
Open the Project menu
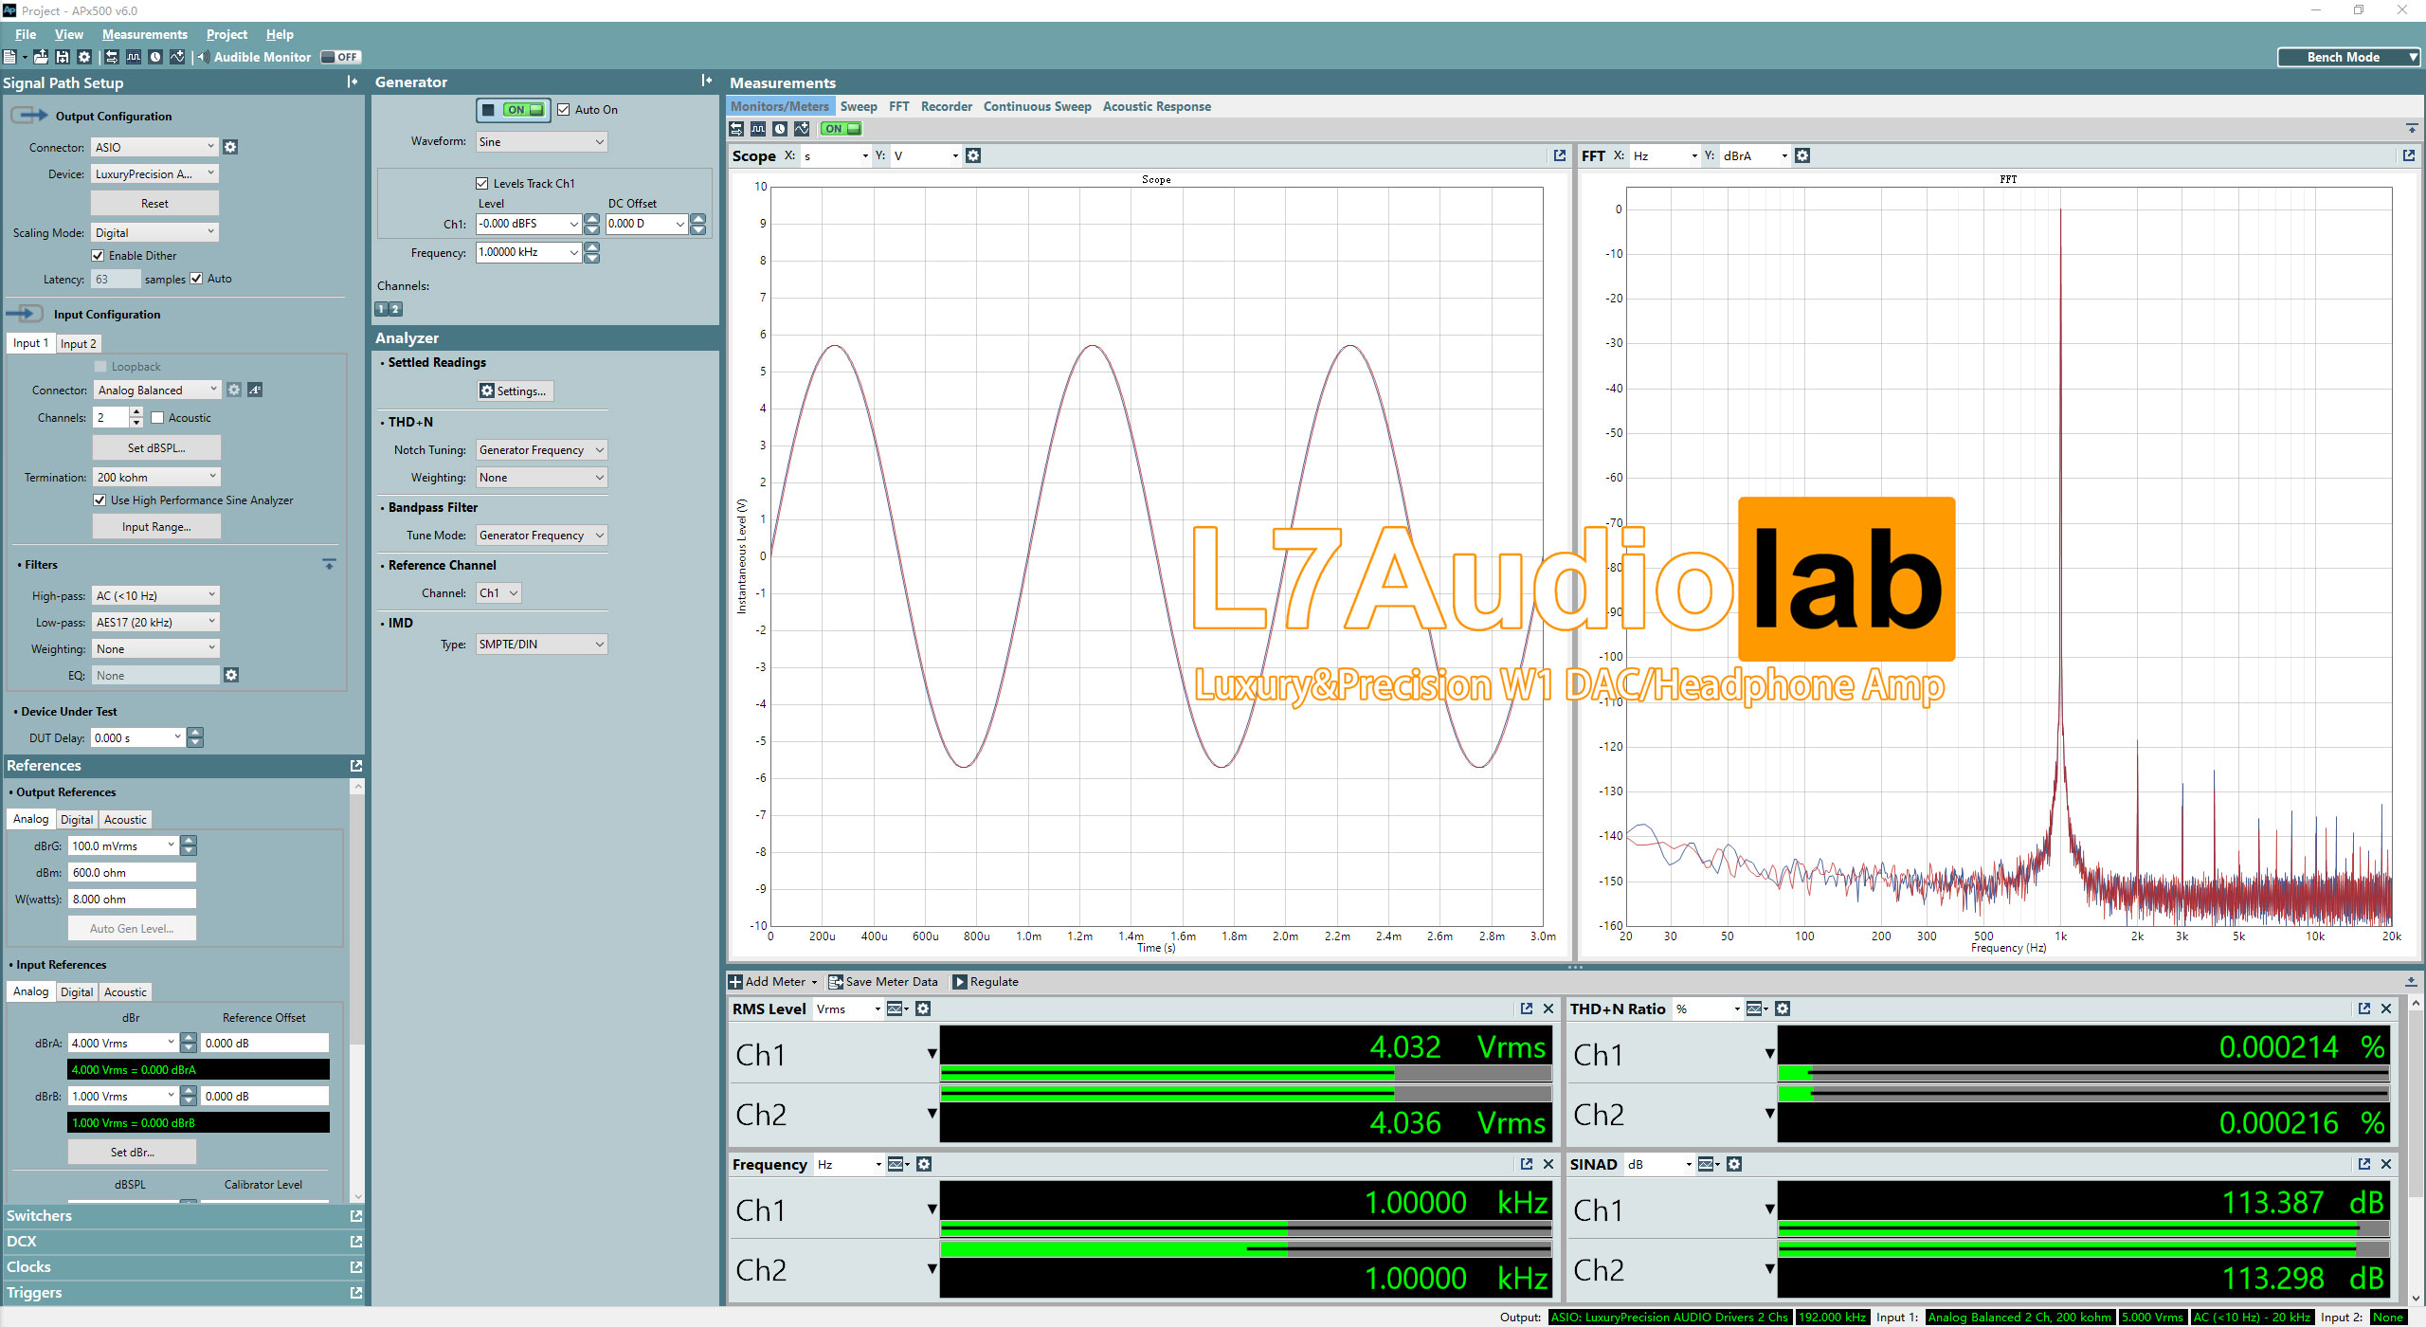coord(226,34)
